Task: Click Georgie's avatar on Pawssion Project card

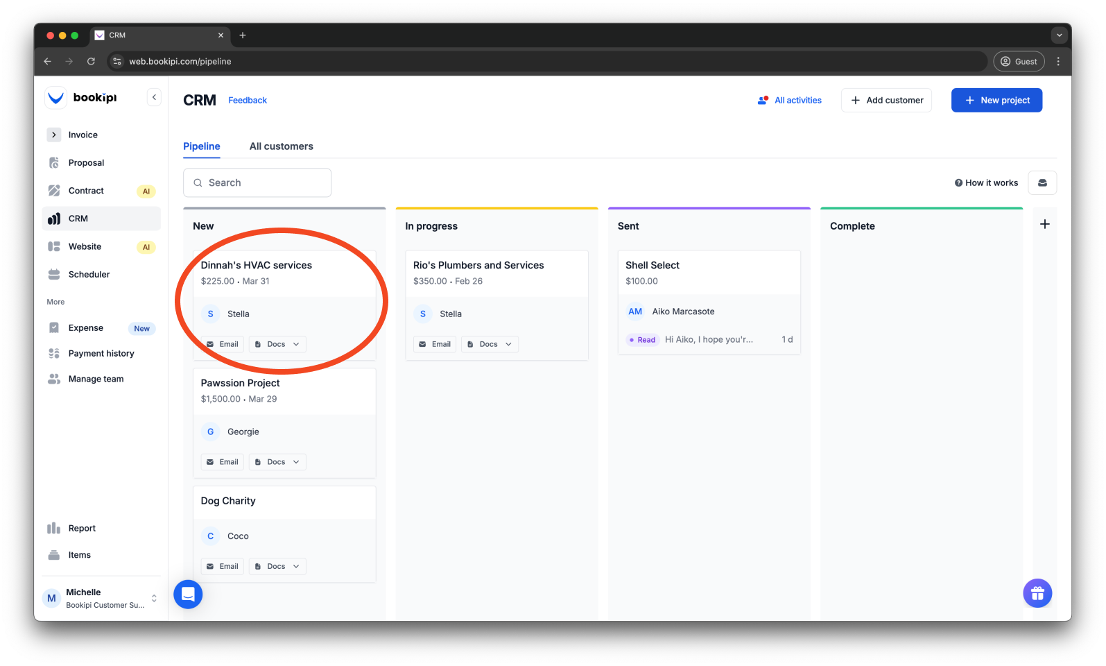Action: (211, 432)
